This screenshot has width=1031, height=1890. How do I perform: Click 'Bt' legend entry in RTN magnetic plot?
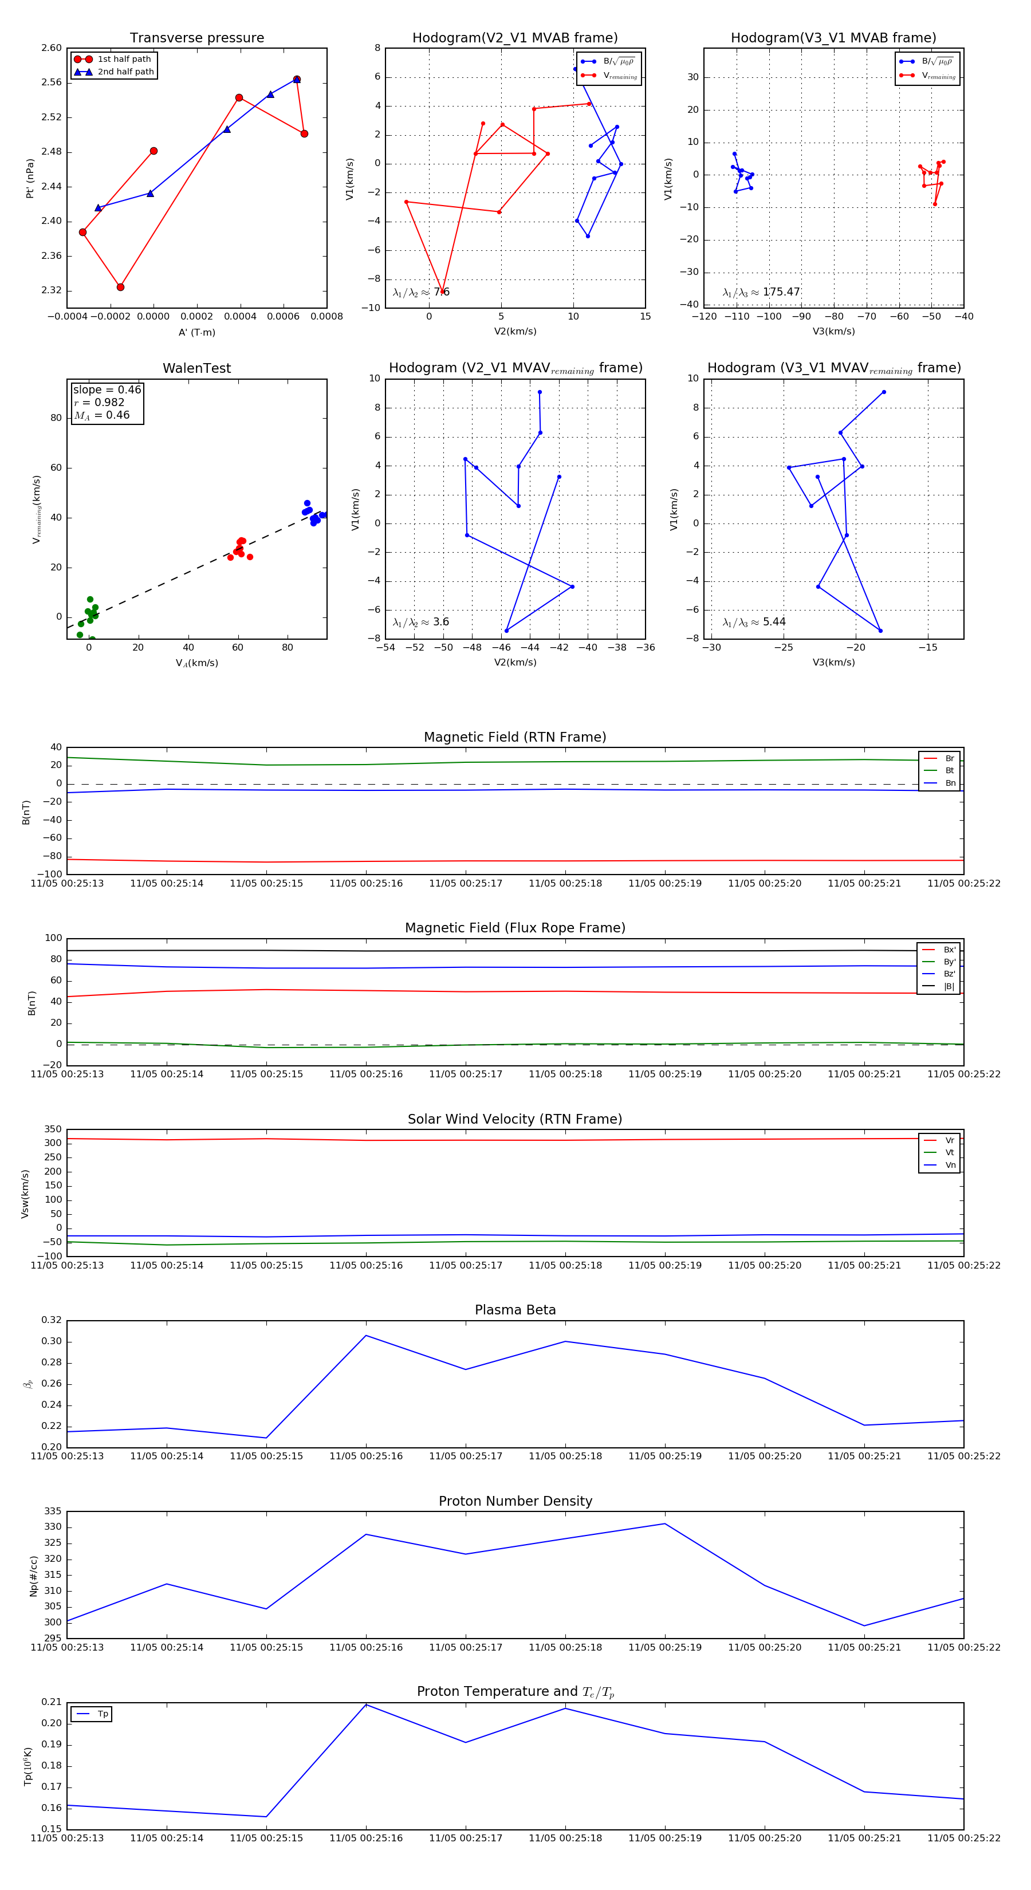pos(939,770)
